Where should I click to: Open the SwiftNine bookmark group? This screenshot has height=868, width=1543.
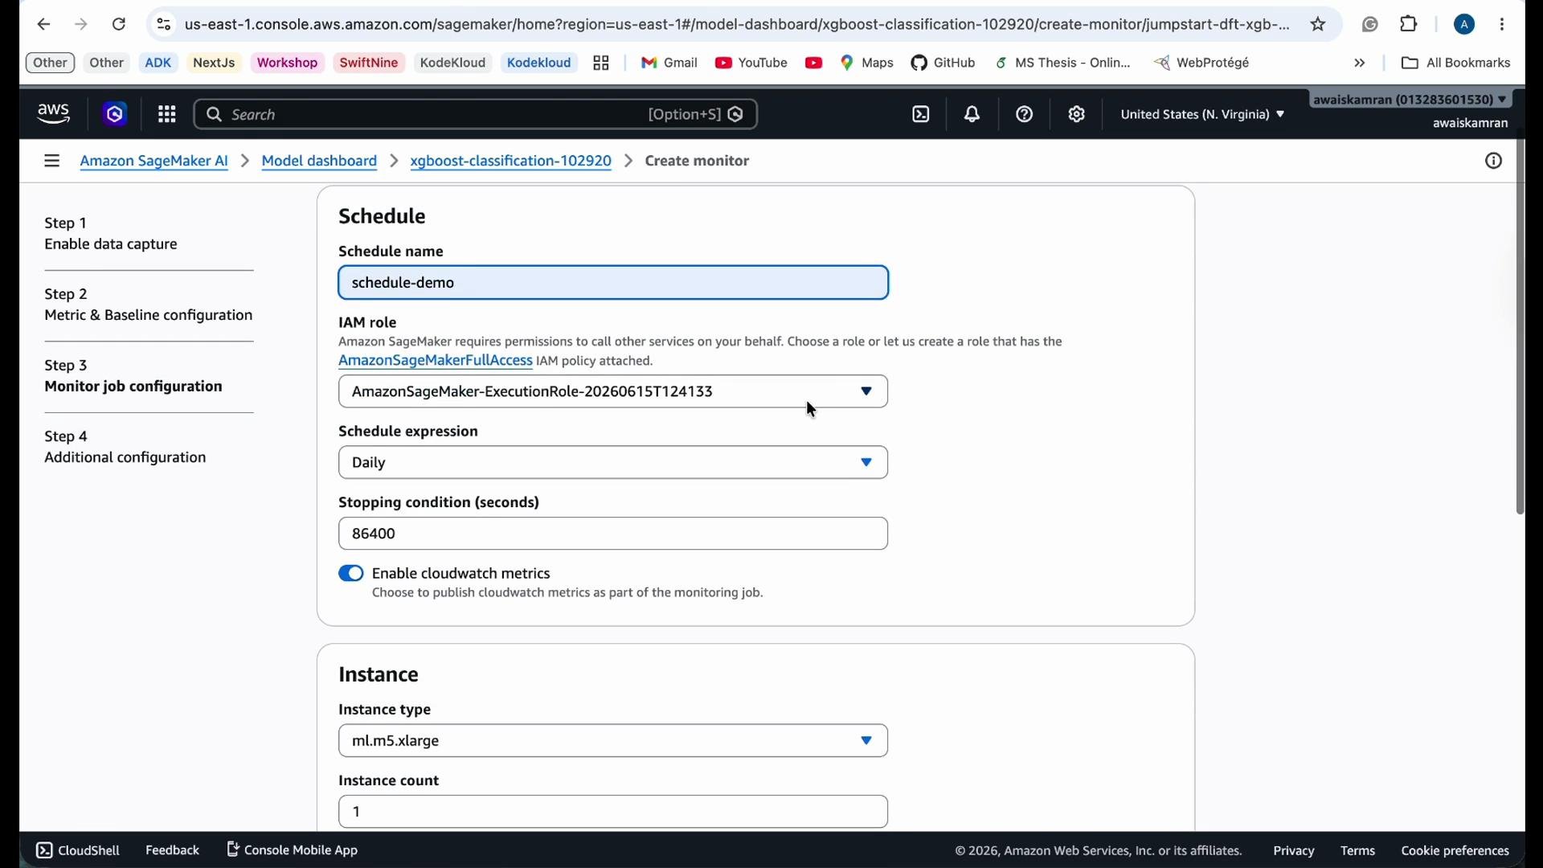point(370,63)
